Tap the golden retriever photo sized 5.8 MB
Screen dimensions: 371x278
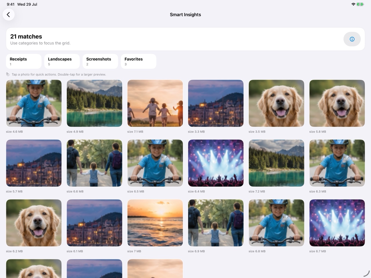(x=337, y=103)
